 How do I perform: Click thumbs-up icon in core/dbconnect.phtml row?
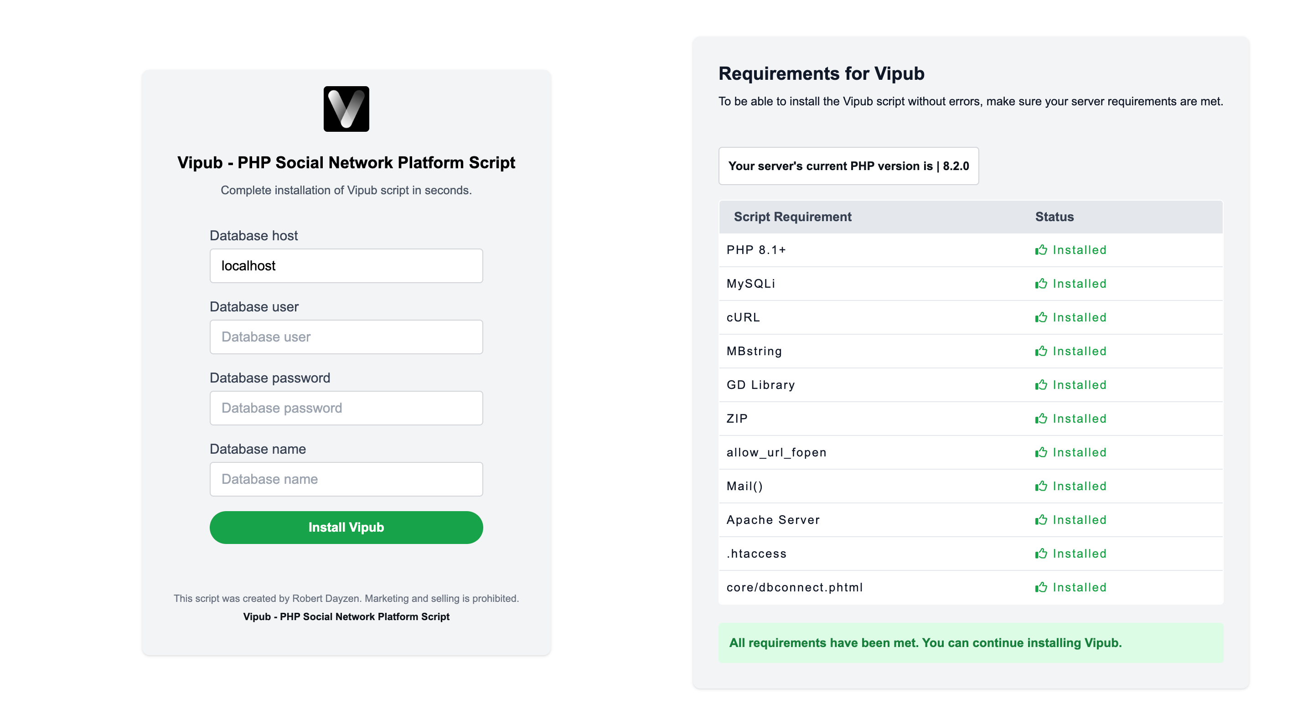click(1041, 587)
